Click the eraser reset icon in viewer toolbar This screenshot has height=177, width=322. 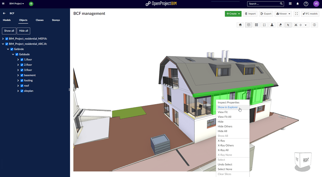280,25
